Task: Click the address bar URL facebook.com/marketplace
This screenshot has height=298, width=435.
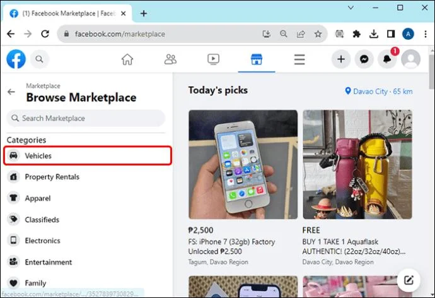Action: pyautogui.click(x=120, y=34)
